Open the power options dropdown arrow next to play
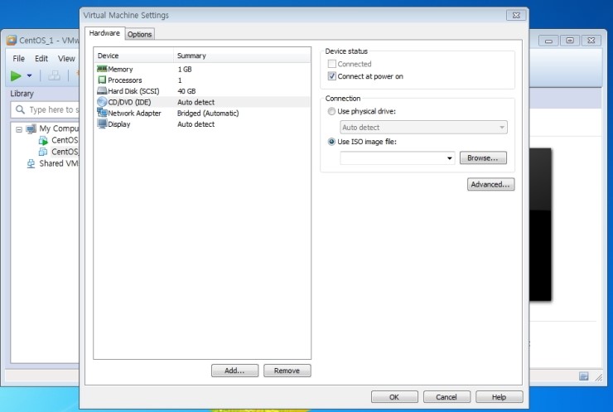Image resolution: width=613 pixels, height=412 pixels. click(29, 75)
